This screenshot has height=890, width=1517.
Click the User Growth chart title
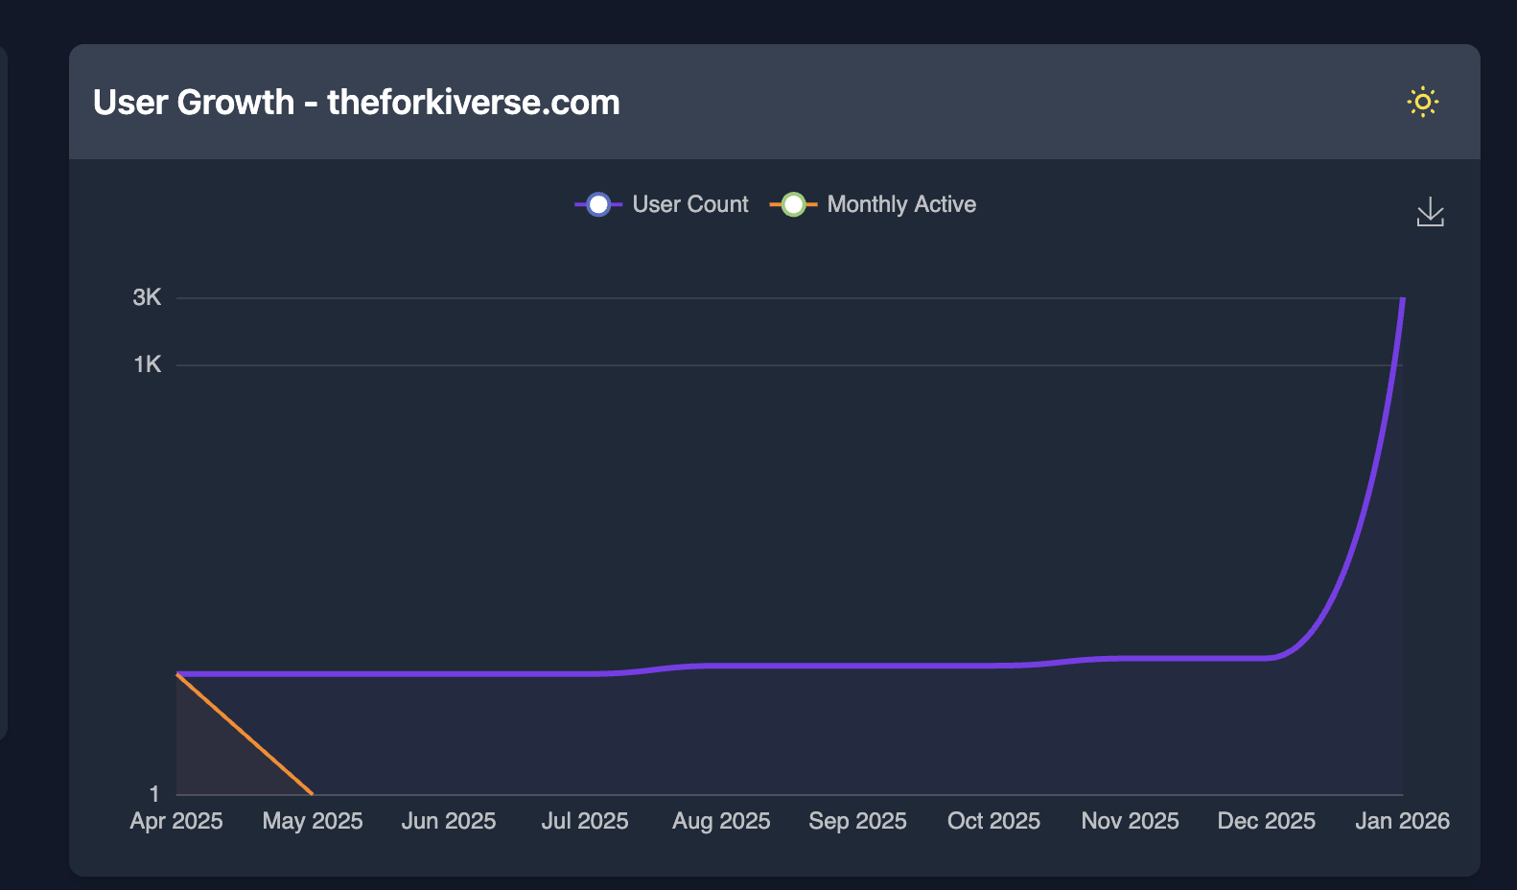(x=356, y=103)
